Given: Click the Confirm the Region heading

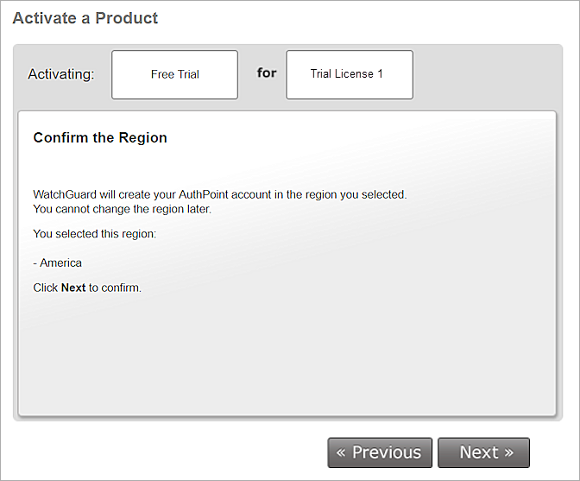Looking at the screenshot, I should [x=100, y=138].
